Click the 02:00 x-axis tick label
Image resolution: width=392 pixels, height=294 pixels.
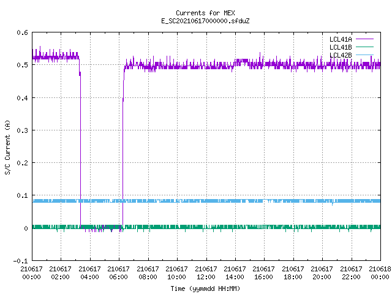(x=60, y=277)
